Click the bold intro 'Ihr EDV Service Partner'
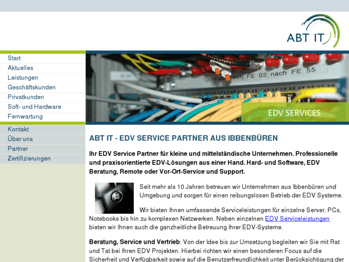The height and width of the screenshot is (262, 349). pos(214,162)
